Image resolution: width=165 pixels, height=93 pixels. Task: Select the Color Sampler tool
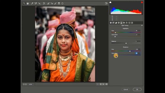point(36,3)
